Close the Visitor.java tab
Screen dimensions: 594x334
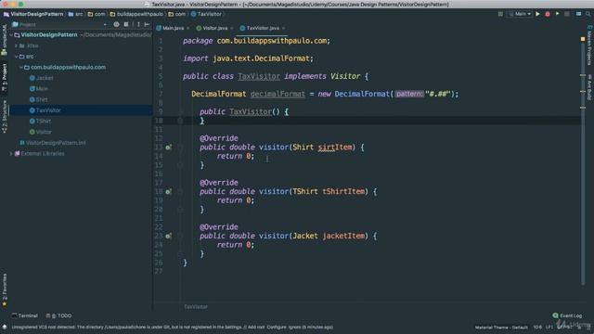(231, 28)
